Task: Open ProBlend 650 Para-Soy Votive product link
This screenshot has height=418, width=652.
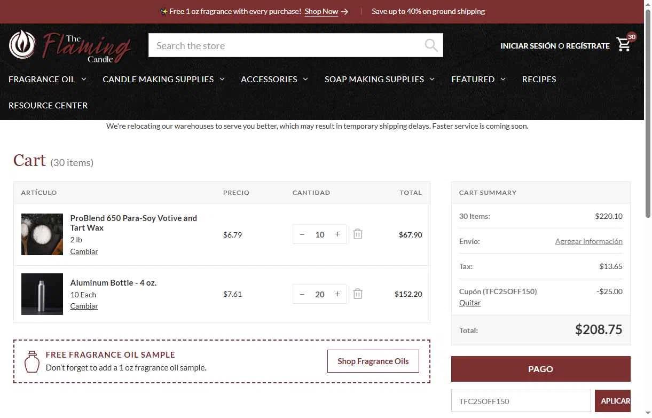Action: click(x=133, y=223)
